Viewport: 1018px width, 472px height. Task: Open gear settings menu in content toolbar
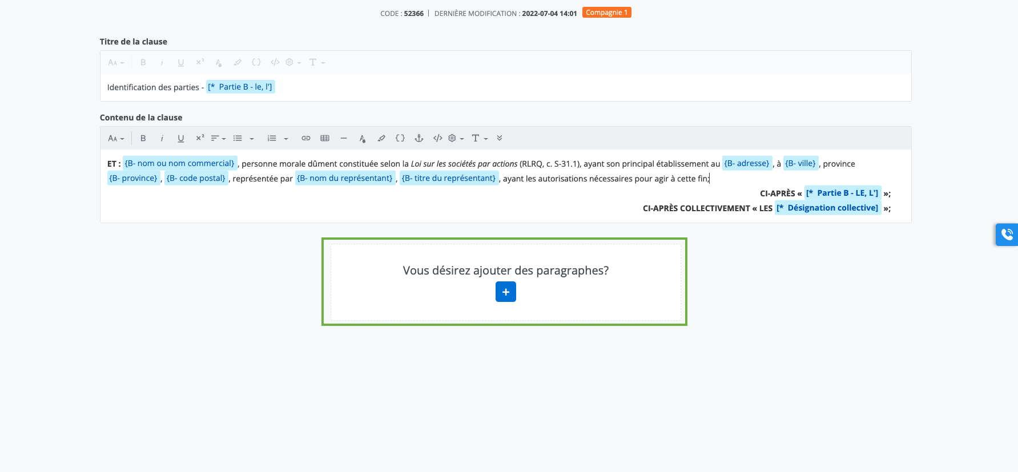point(455,138)
